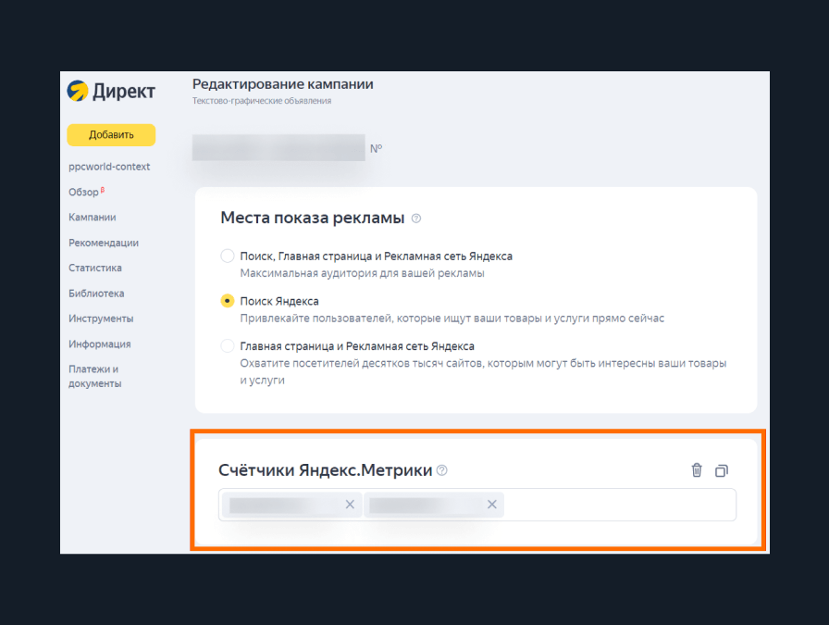Screen dimensions: 829x625
Task: Select Поиск, Главная страница и Рекламная сеть radio
Action: (x=228, y=256)
